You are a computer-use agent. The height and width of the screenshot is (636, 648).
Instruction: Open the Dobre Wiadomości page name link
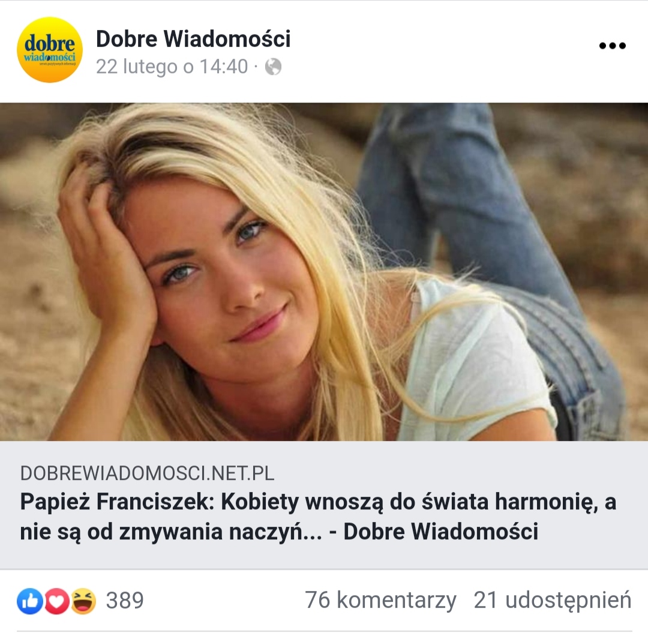193,39
